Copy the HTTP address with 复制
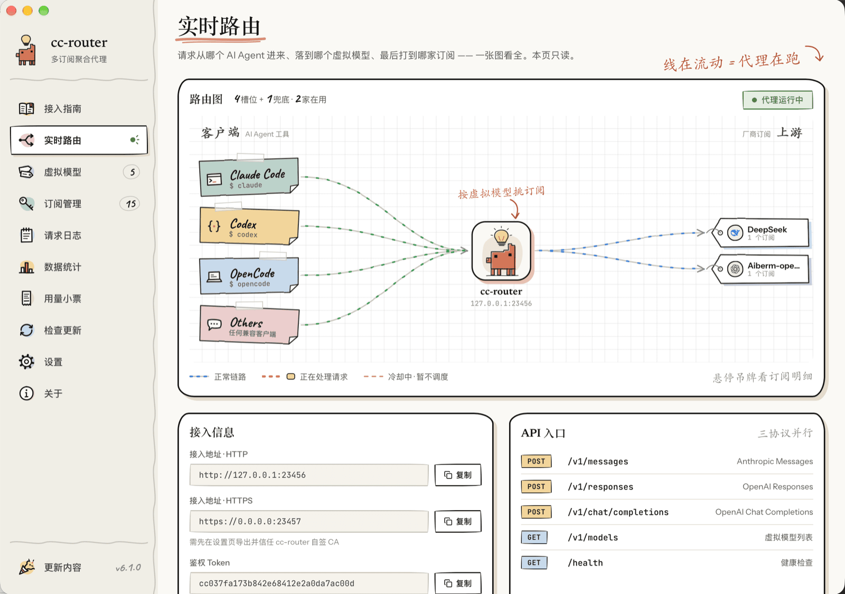The width and height of the screenshot is (845, 594). click(x=458, y=475)
